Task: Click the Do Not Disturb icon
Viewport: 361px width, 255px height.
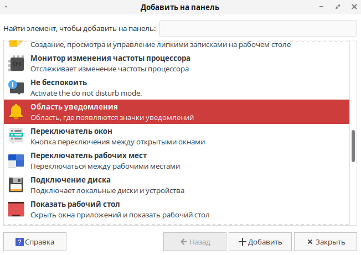Action: (x=16, y=87)
